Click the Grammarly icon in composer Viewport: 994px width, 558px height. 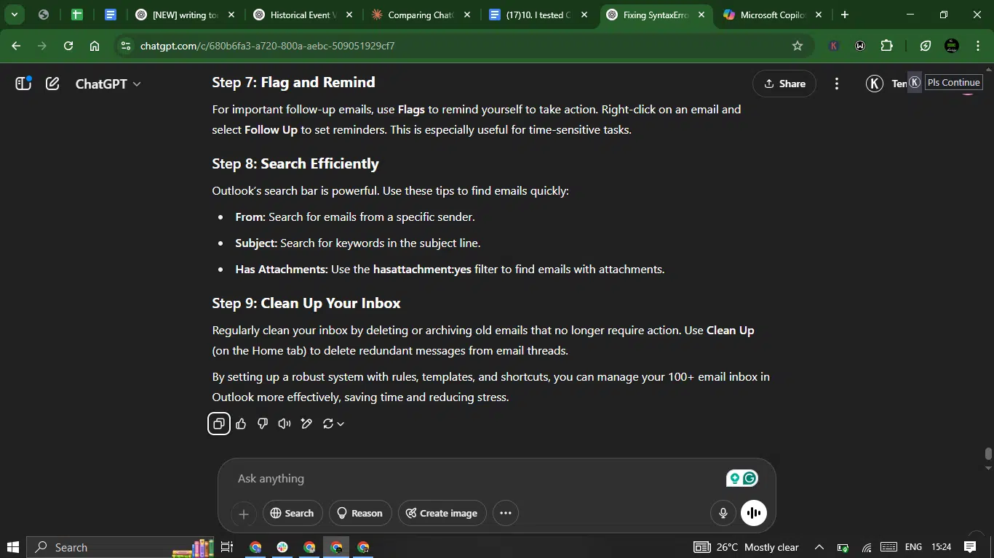coord(750,478)
